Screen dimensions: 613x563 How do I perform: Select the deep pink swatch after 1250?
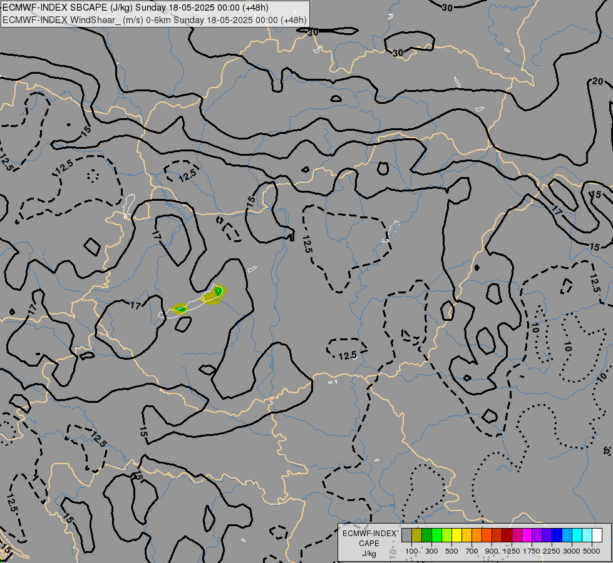tap(517, 535)
